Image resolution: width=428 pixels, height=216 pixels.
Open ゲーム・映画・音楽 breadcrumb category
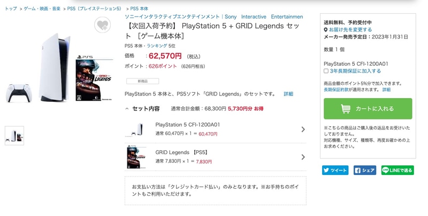42,9
